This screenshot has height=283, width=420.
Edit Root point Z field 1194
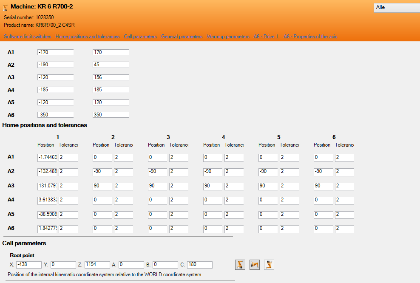97,265
